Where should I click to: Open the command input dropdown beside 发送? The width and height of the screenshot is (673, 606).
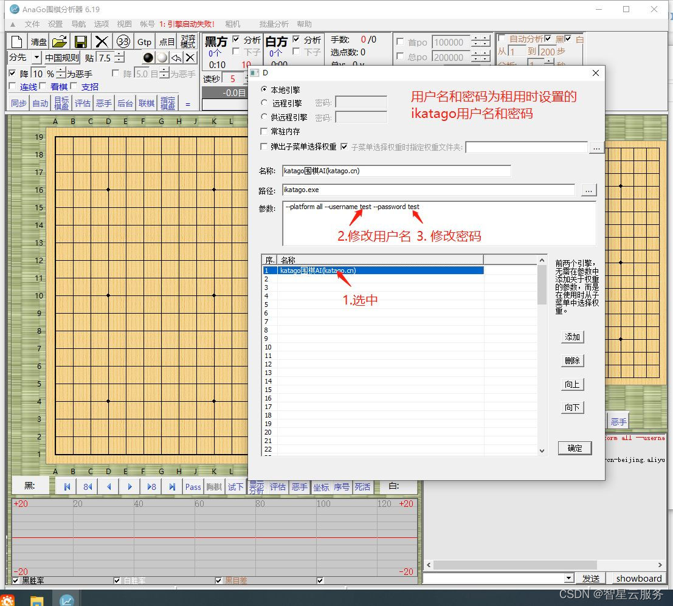pyautogui.click(x=568, y=578)
